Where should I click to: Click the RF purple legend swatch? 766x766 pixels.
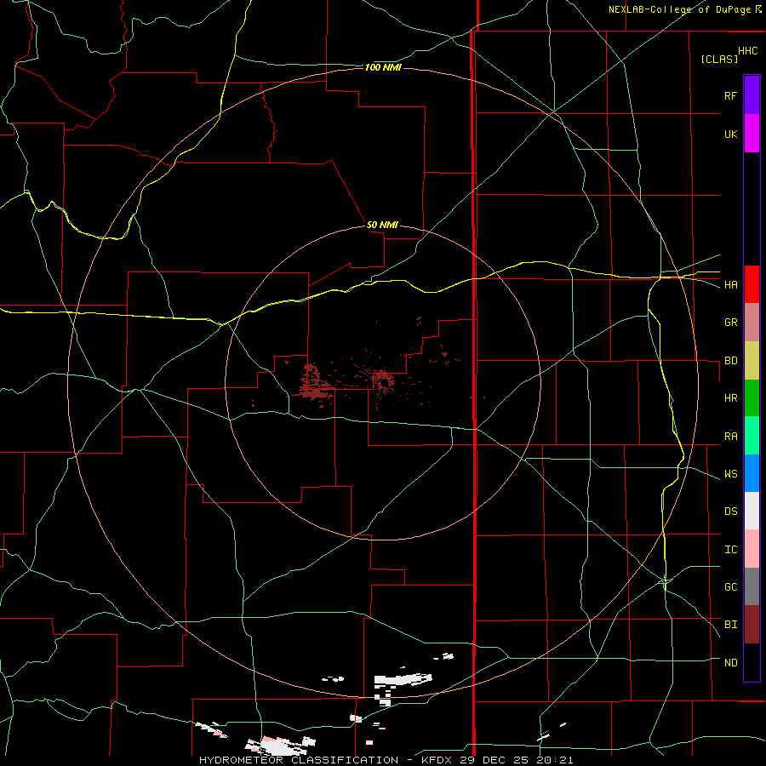point(752,95)
